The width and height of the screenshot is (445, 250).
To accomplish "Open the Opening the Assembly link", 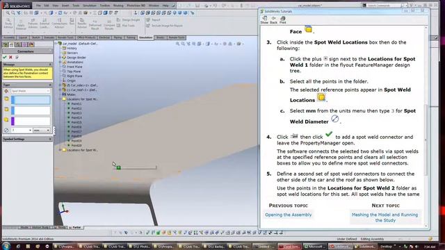I will (288, 215).
